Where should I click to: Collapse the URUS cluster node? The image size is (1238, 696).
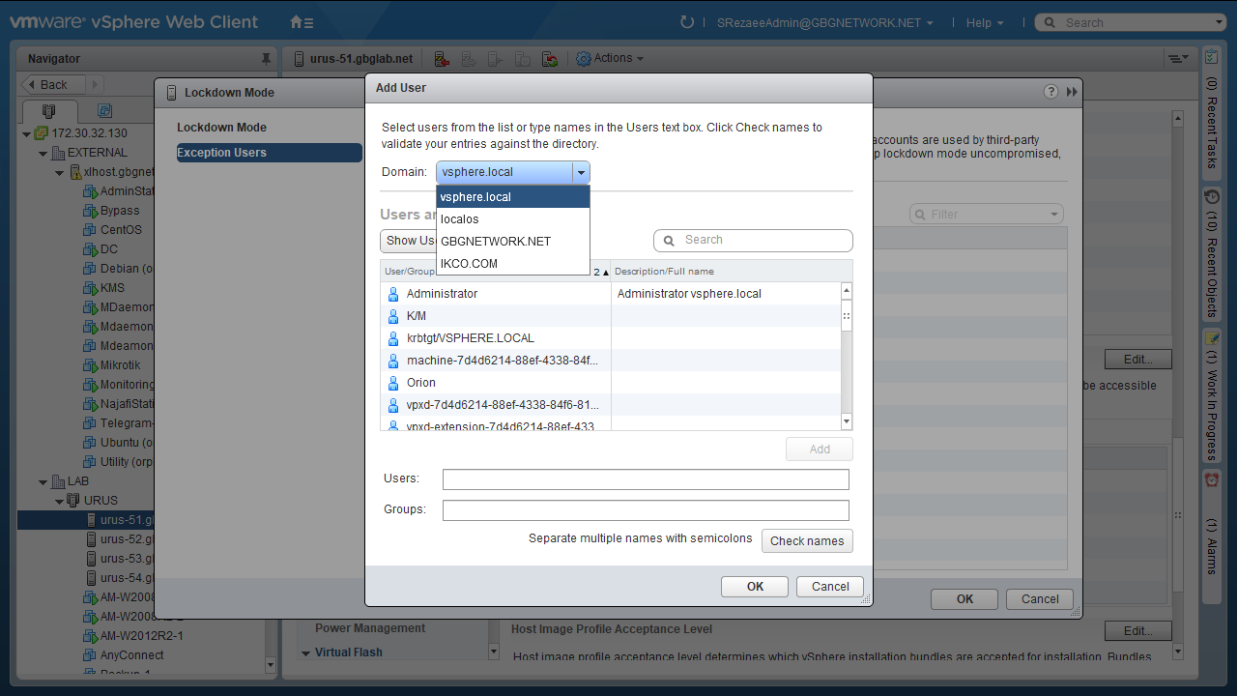[60, 502]
